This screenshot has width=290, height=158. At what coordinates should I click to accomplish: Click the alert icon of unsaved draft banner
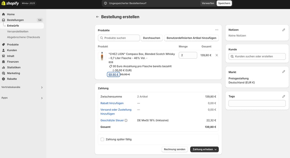click(x=105, y=3)
